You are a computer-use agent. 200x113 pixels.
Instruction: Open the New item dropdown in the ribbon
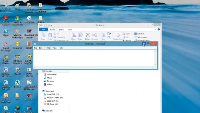(109, 34)
